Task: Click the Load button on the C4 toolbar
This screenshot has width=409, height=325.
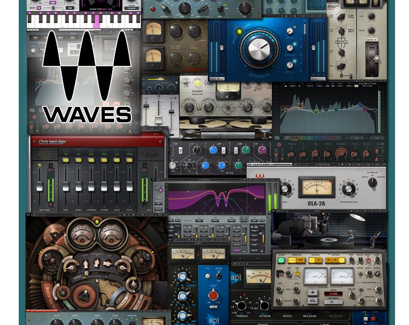Action: (265, 179)
